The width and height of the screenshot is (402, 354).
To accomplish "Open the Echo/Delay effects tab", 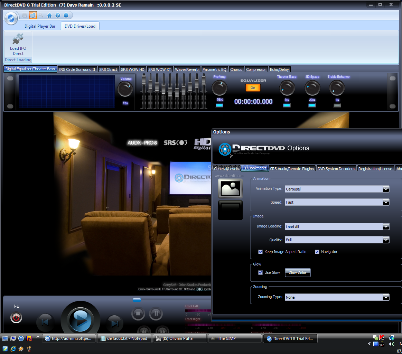I will point(279,69).
